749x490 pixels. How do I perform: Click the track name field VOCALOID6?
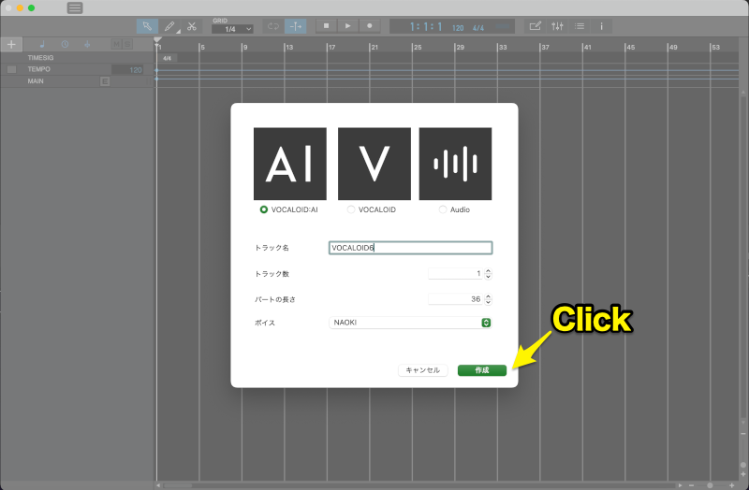[x=410, y=248]
